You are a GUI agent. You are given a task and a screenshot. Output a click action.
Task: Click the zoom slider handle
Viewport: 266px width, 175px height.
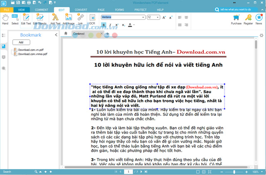click(x=234, y=172)
